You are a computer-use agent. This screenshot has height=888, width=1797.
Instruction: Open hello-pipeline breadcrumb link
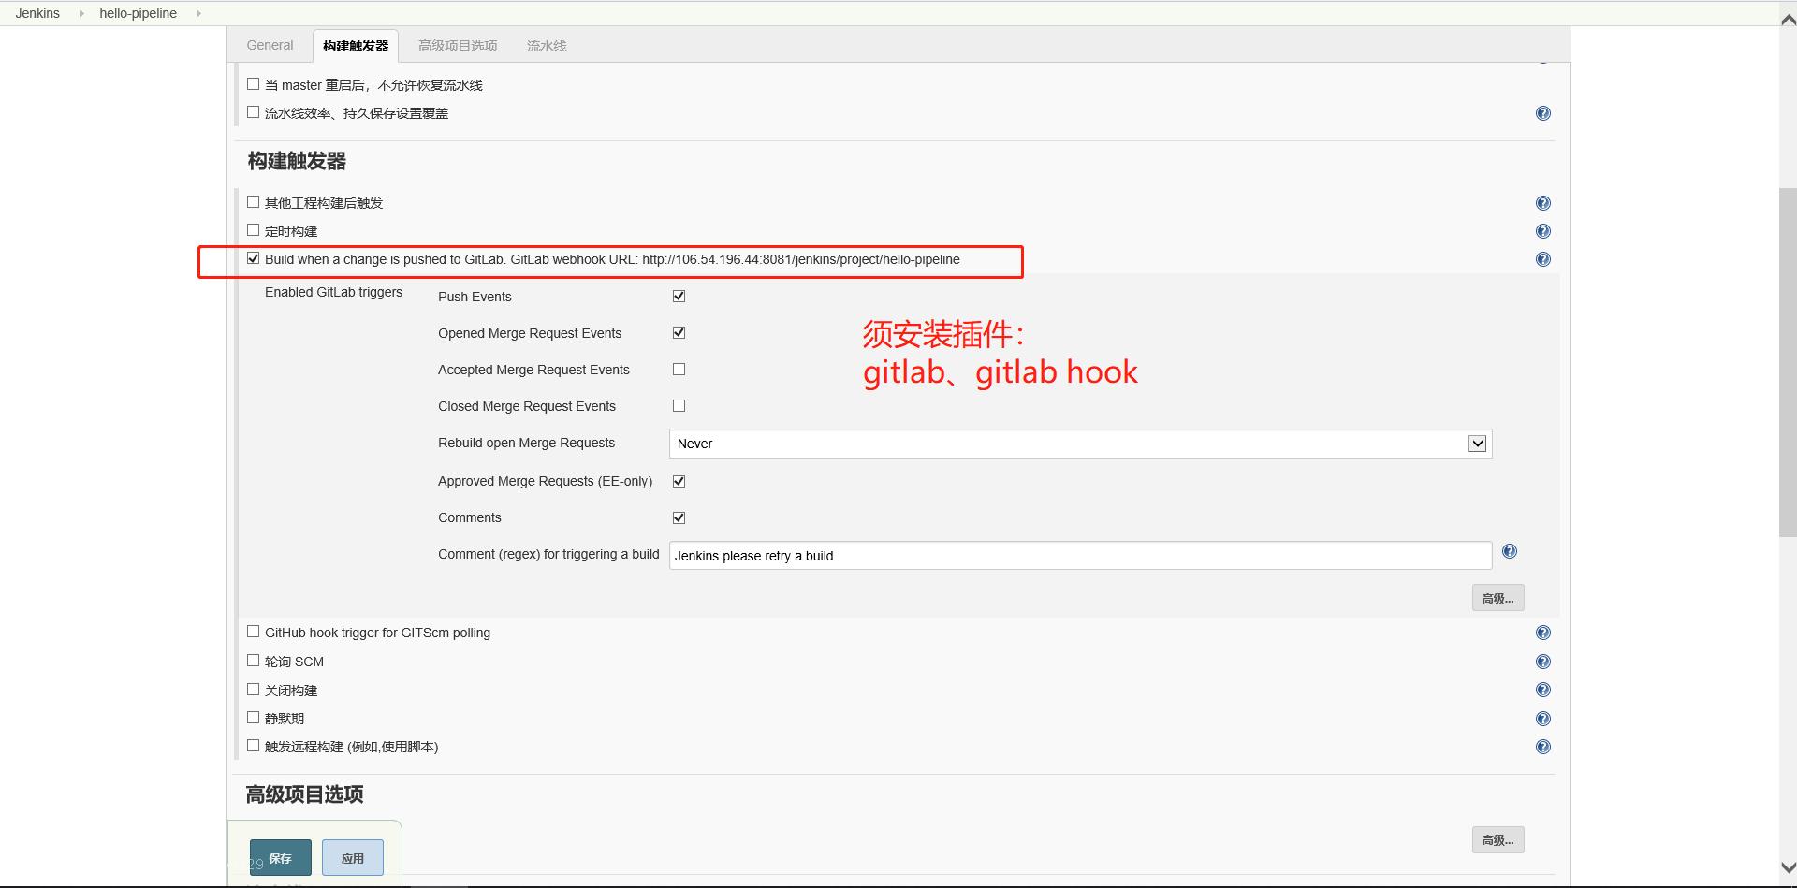point(138,13)
